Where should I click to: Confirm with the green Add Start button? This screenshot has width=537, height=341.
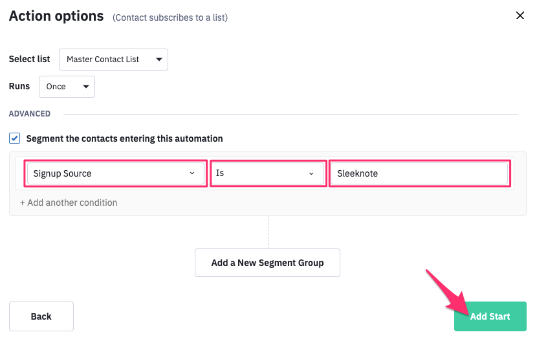pyautogui.click(x=490, y=316)
